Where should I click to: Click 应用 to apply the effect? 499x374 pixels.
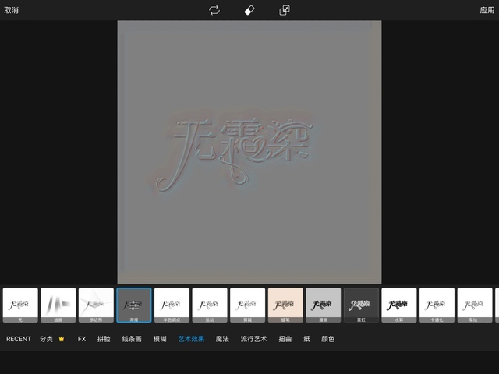click(487, 10)
